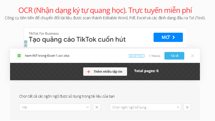Remove the ham-INT-trong-Excel-1.ocr.xlsx file

192,56
